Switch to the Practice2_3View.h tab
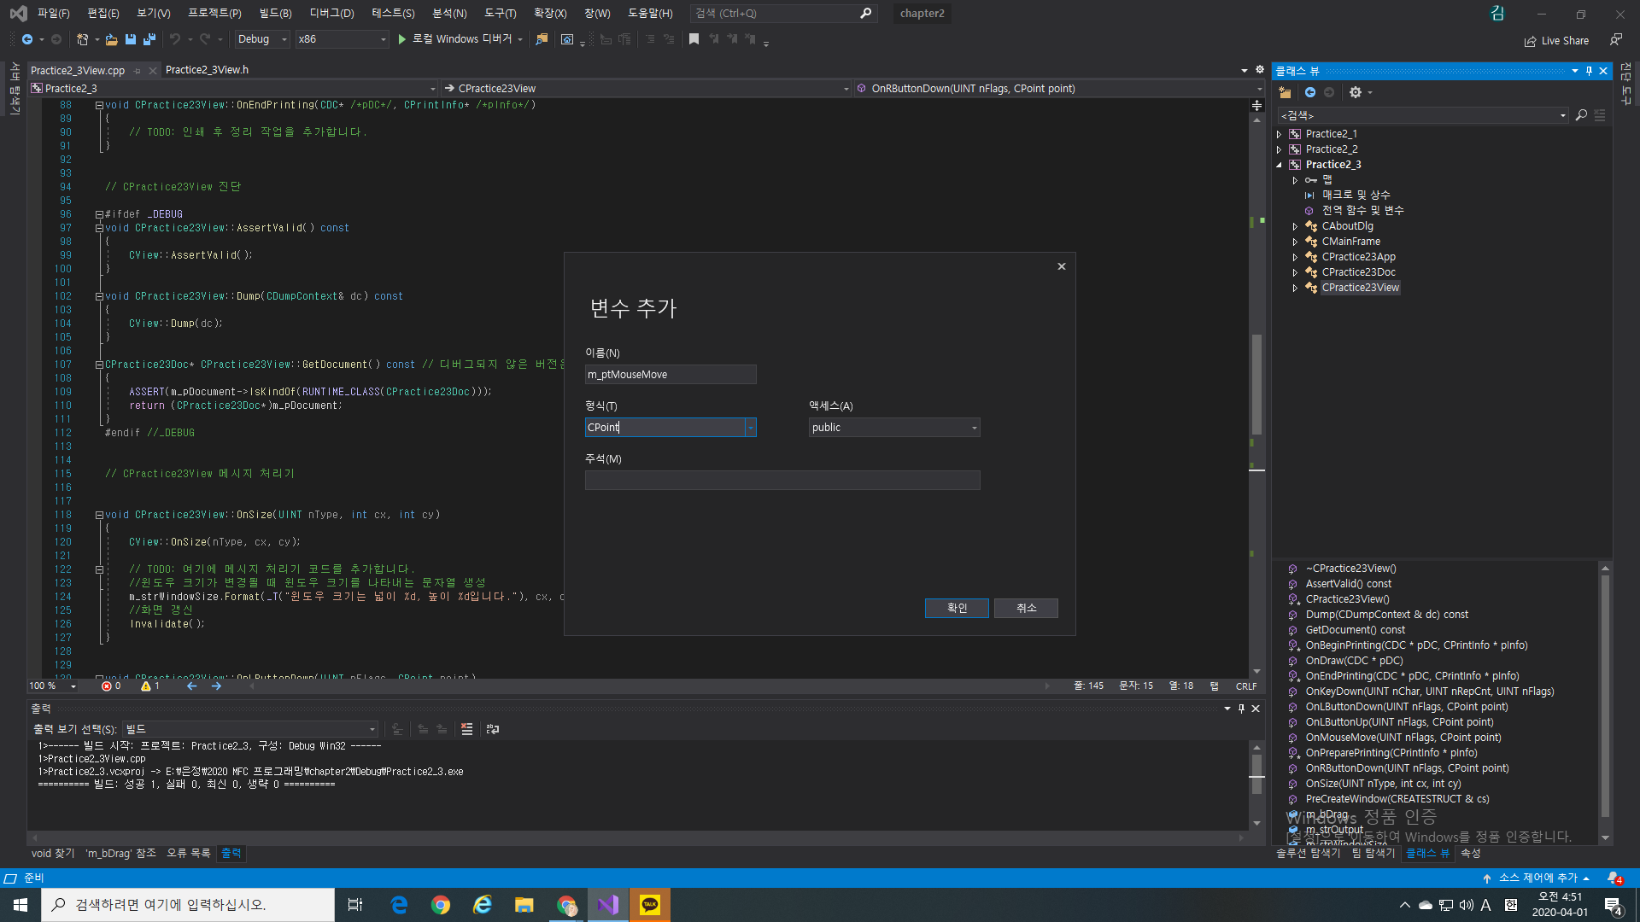This screenshot has width=1640, height=922. (x=207, y=70)
